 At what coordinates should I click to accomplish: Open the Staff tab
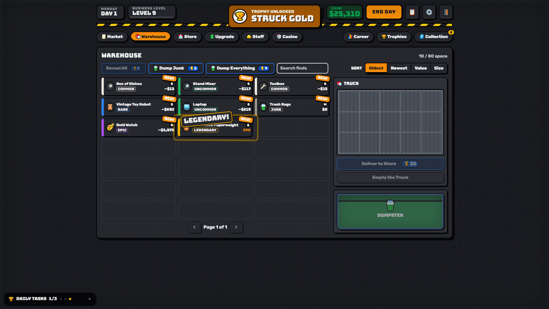[x=255, y=37]
